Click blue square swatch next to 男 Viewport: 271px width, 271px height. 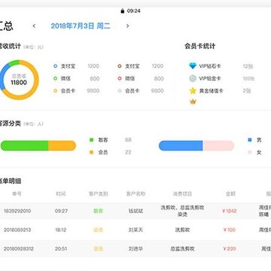tap(250, 140)
